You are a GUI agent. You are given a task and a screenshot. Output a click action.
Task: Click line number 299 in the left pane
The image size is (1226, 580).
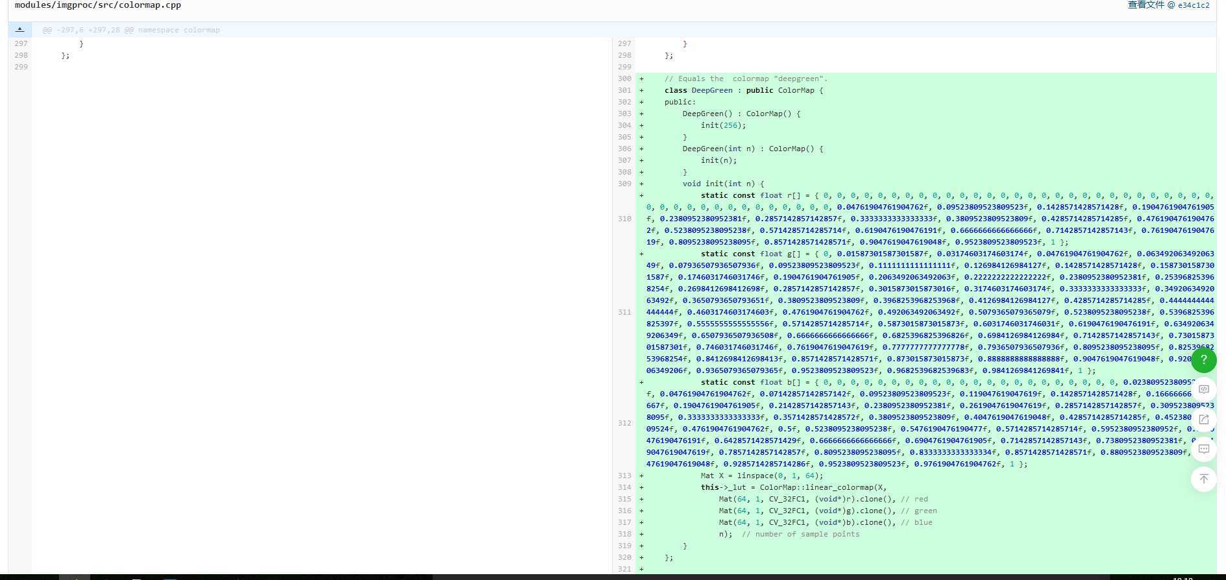pos(21,67)
